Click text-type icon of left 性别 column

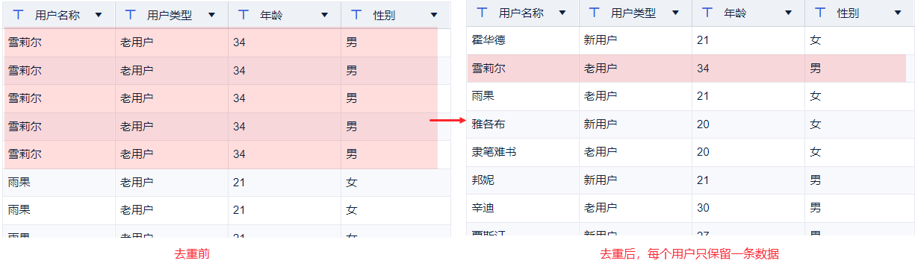pyautogui.click(x=356, y=15)
